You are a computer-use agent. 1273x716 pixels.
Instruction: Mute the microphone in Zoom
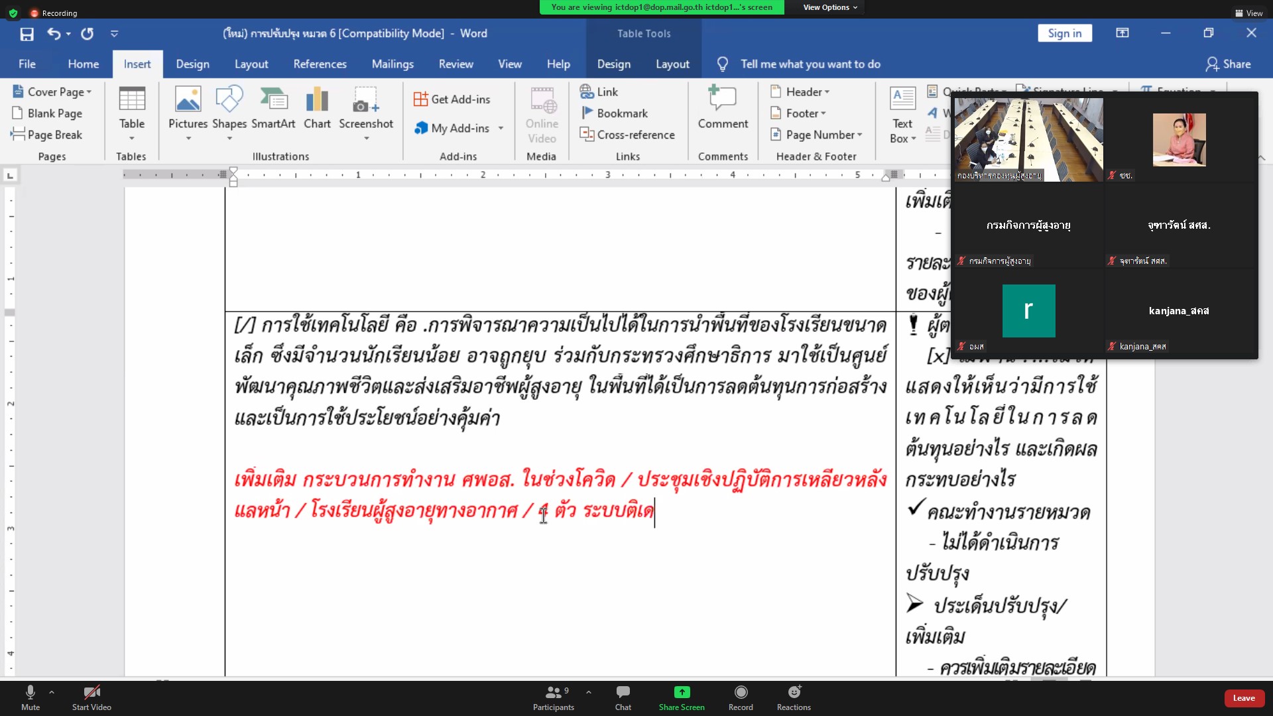(x=30, y=698)
